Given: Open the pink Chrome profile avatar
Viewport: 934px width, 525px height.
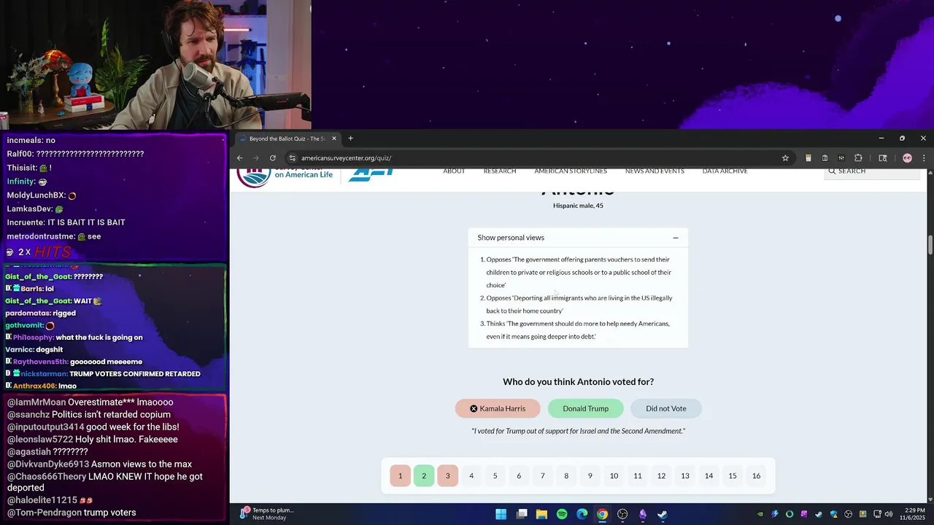Looking at the screenshot, I should tap(907, 157).
